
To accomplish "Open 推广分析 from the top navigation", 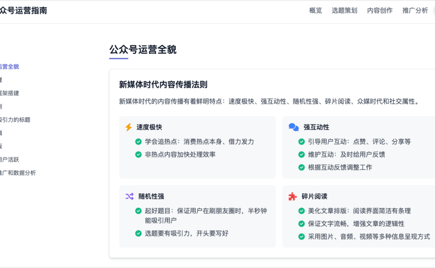I will click(415, 11).
